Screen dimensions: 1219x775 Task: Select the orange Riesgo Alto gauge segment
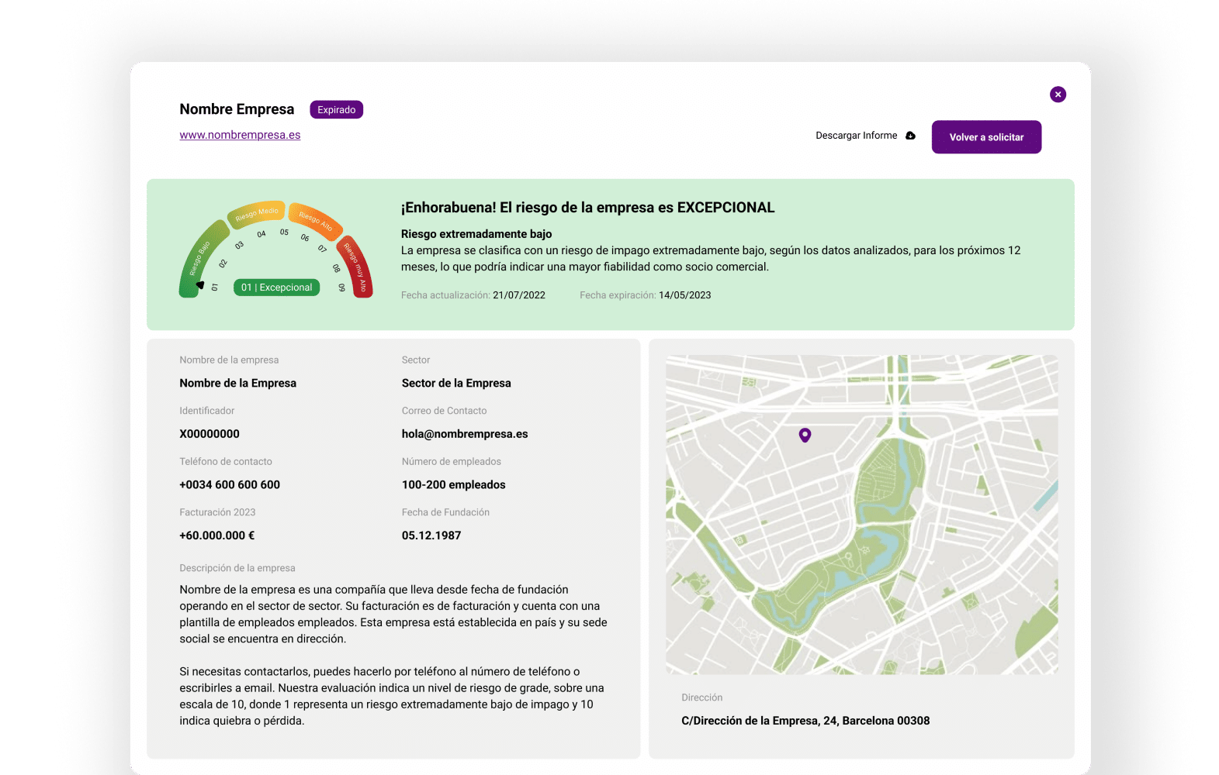pyautogui.click(x=316, y=221)
